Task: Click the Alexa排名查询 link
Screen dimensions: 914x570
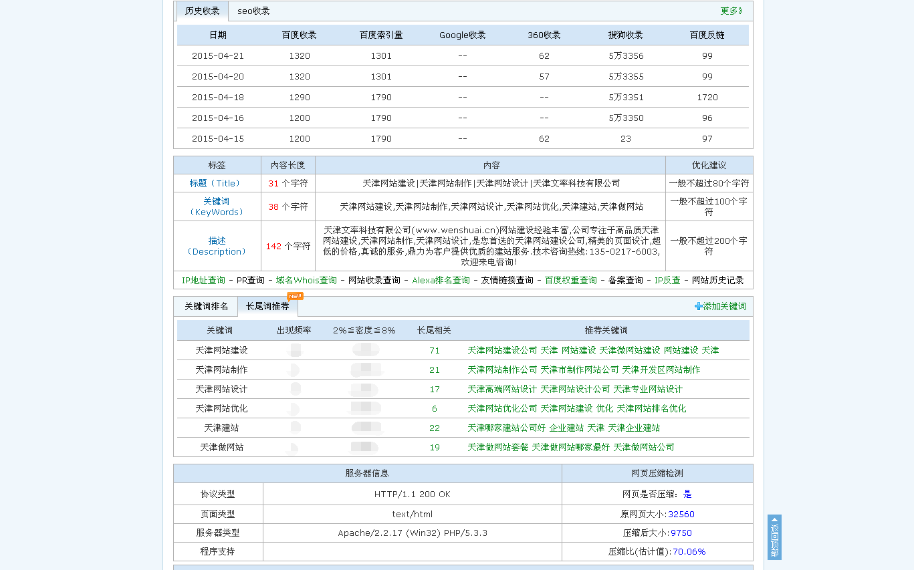Action: click(441, 280)
